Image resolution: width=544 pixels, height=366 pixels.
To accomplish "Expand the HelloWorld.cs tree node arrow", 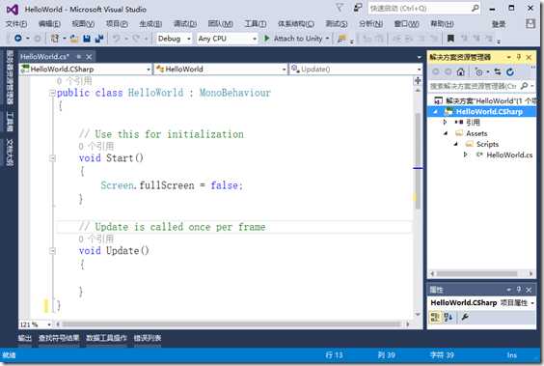I will click(465, 155).
